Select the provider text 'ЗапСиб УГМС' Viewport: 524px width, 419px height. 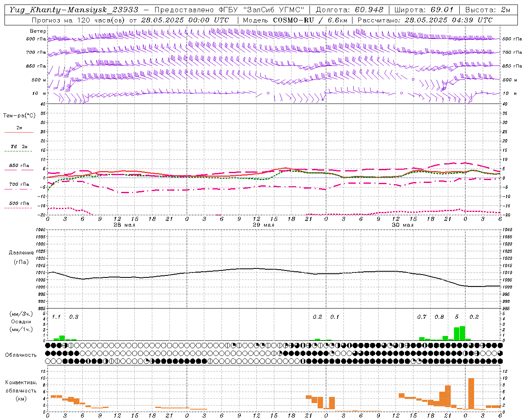[274, 10]
